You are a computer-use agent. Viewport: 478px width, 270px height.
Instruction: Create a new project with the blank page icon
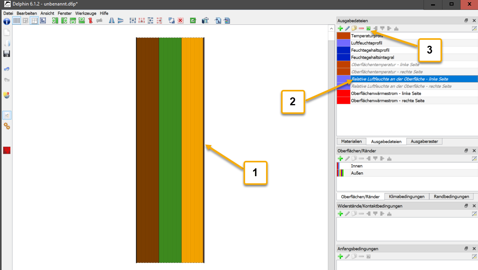(6, 32)
